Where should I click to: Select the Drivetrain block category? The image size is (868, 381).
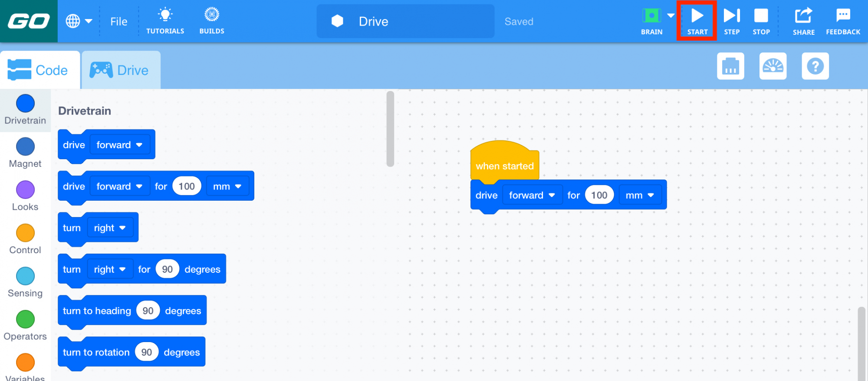[x=25, y=110]
